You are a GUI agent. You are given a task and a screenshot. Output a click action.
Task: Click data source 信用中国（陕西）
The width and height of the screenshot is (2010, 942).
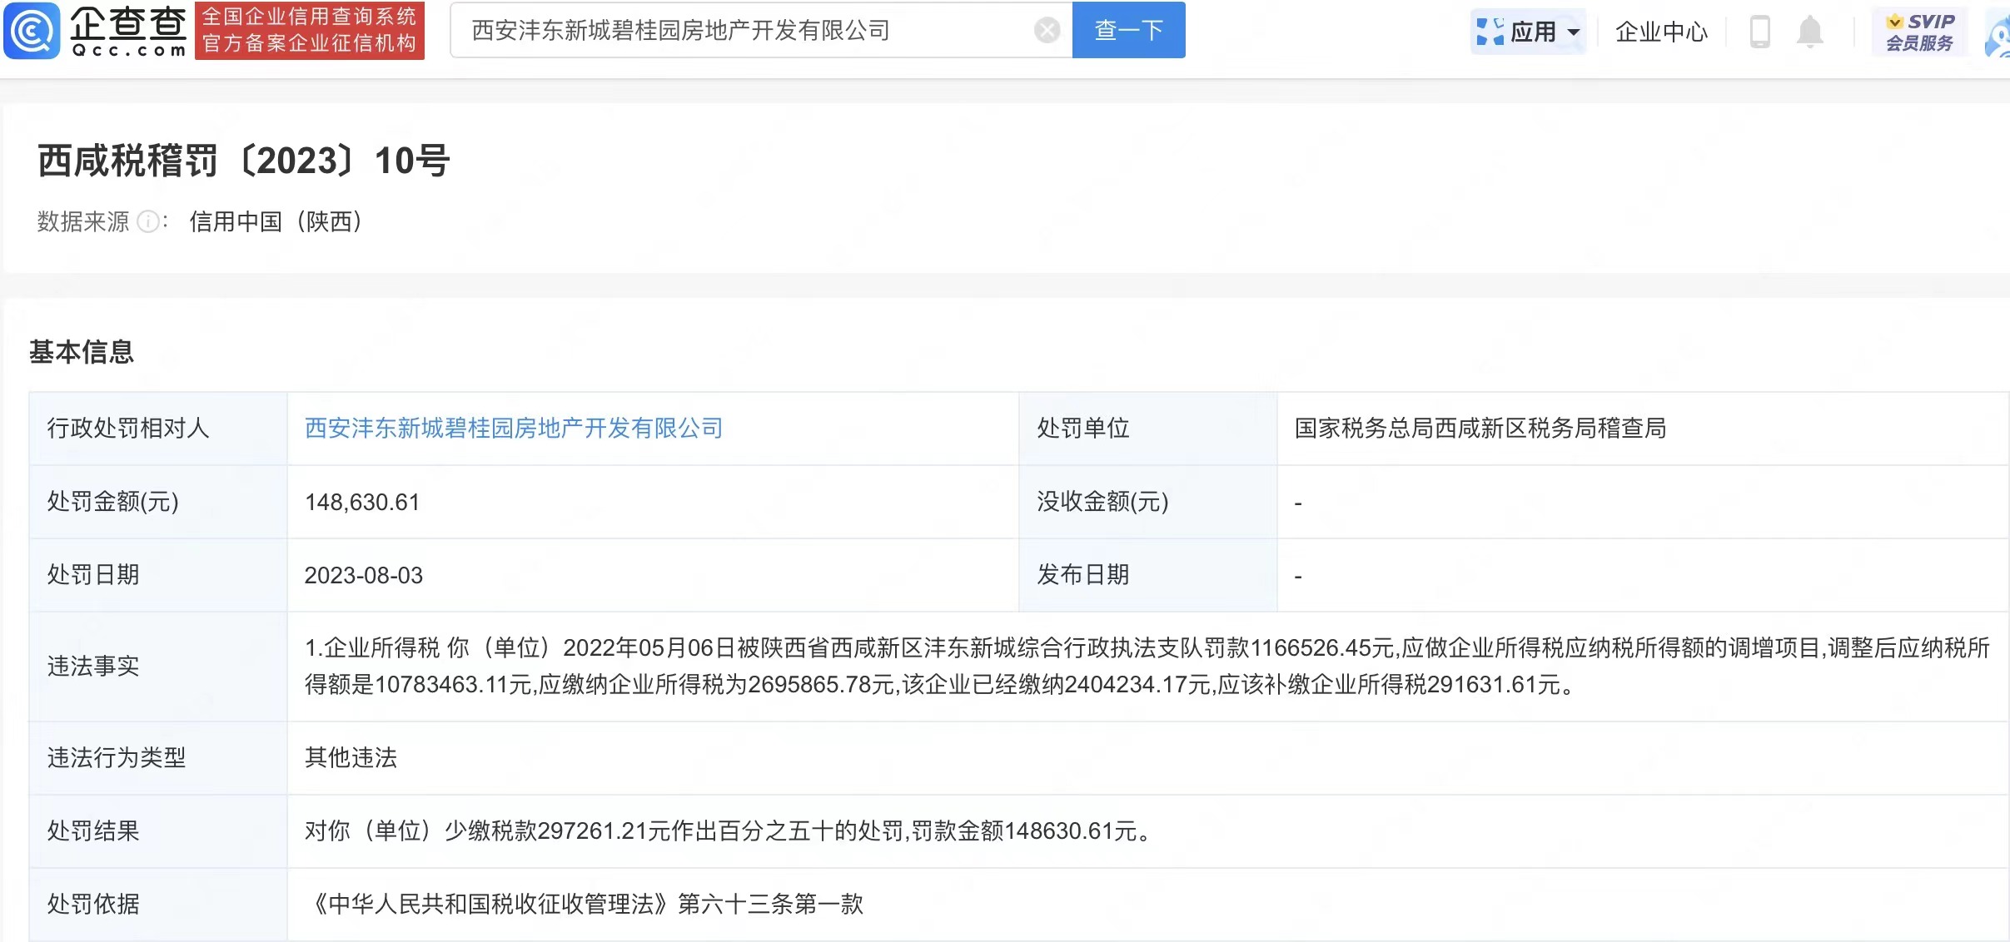click(276, 221)
